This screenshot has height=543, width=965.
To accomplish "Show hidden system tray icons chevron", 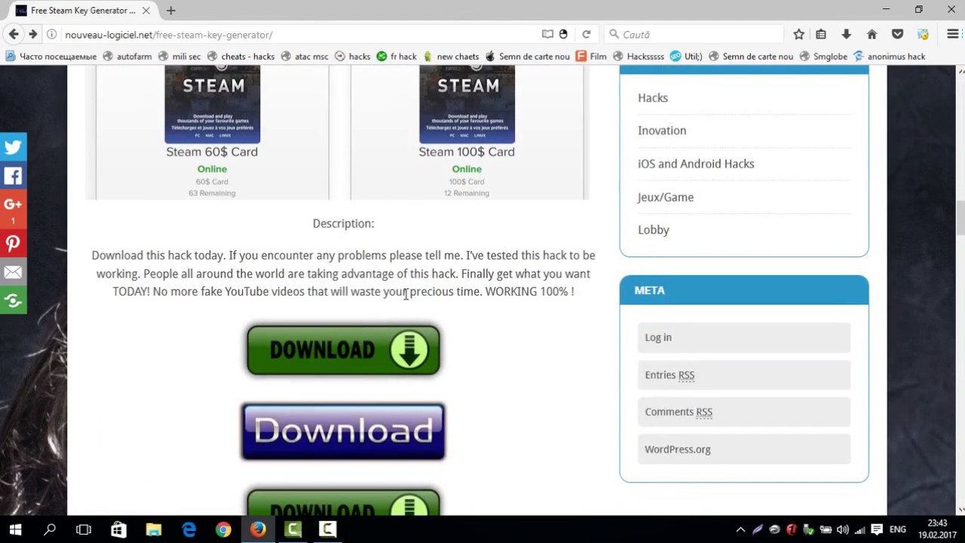I will click(740, 529).
